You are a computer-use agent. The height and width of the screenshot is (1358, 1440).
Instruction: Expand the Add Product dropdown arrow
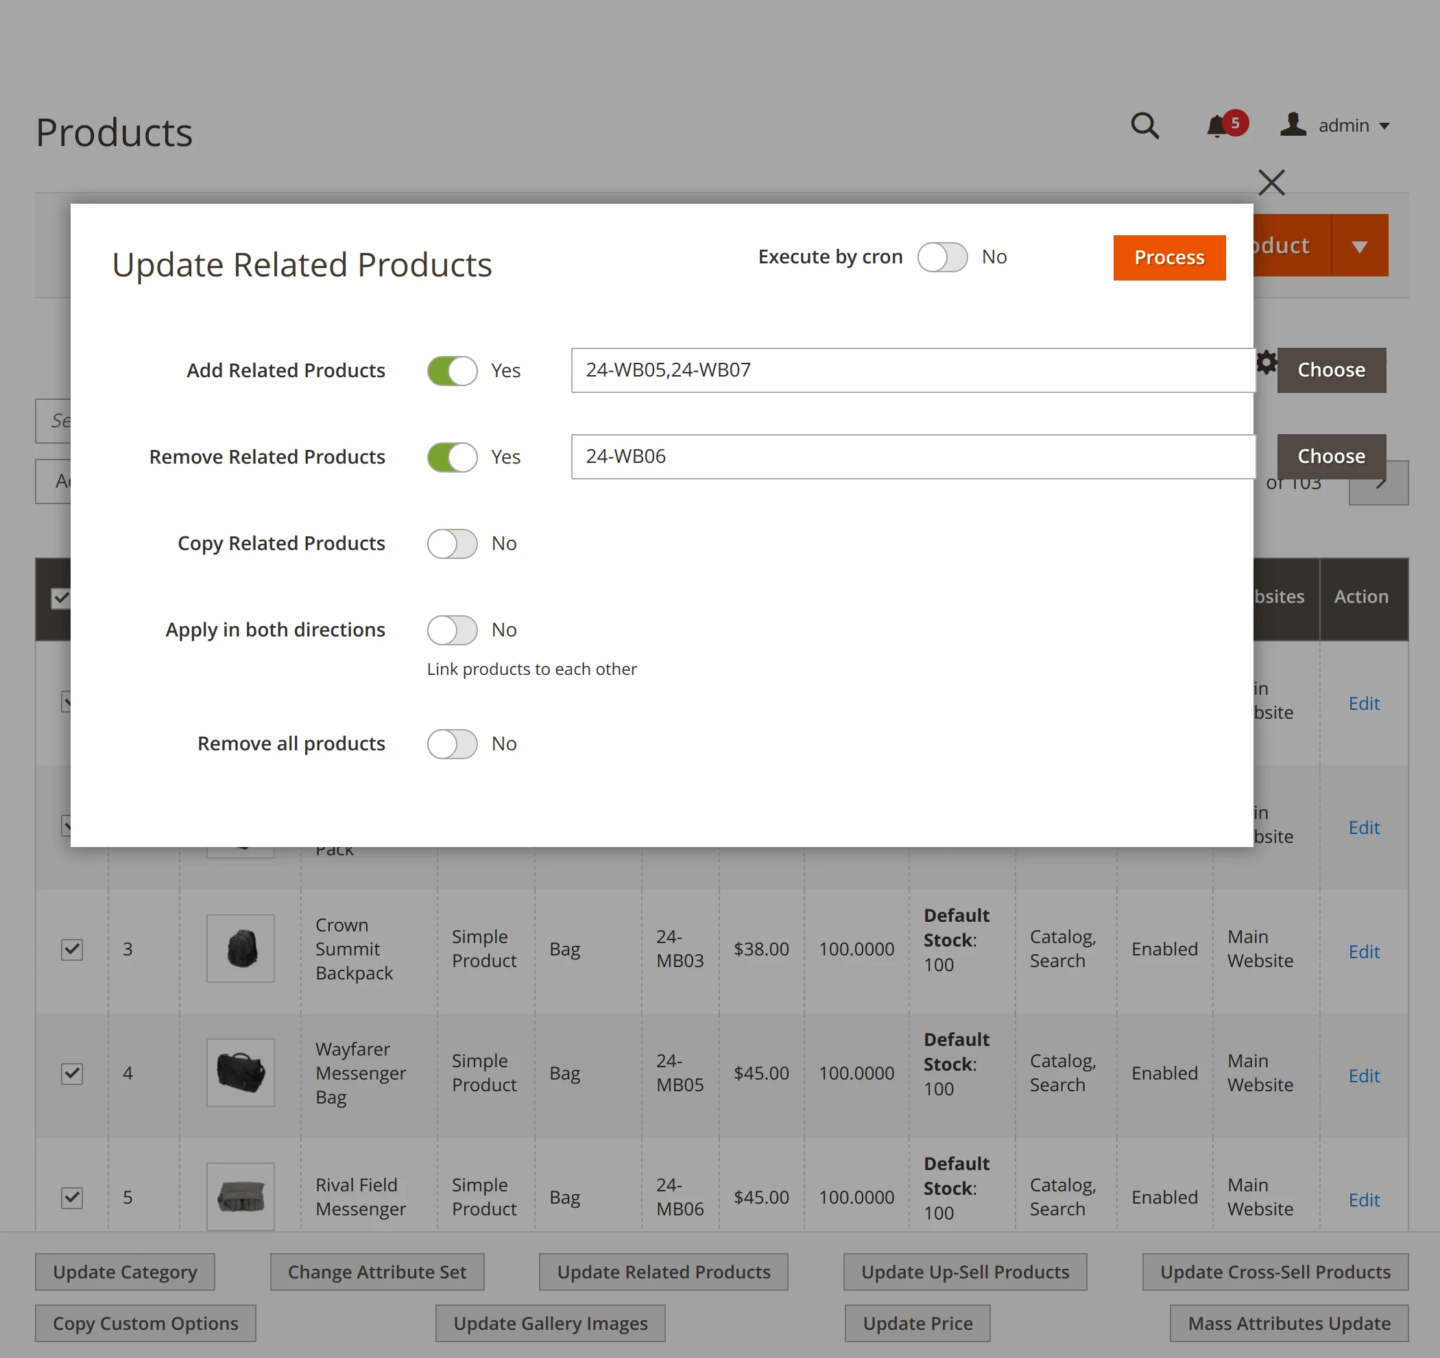click(x=1359, y=245)
